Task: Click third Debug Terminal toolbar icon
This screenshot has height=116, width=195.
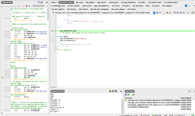Action: click(x=116, y=91)
